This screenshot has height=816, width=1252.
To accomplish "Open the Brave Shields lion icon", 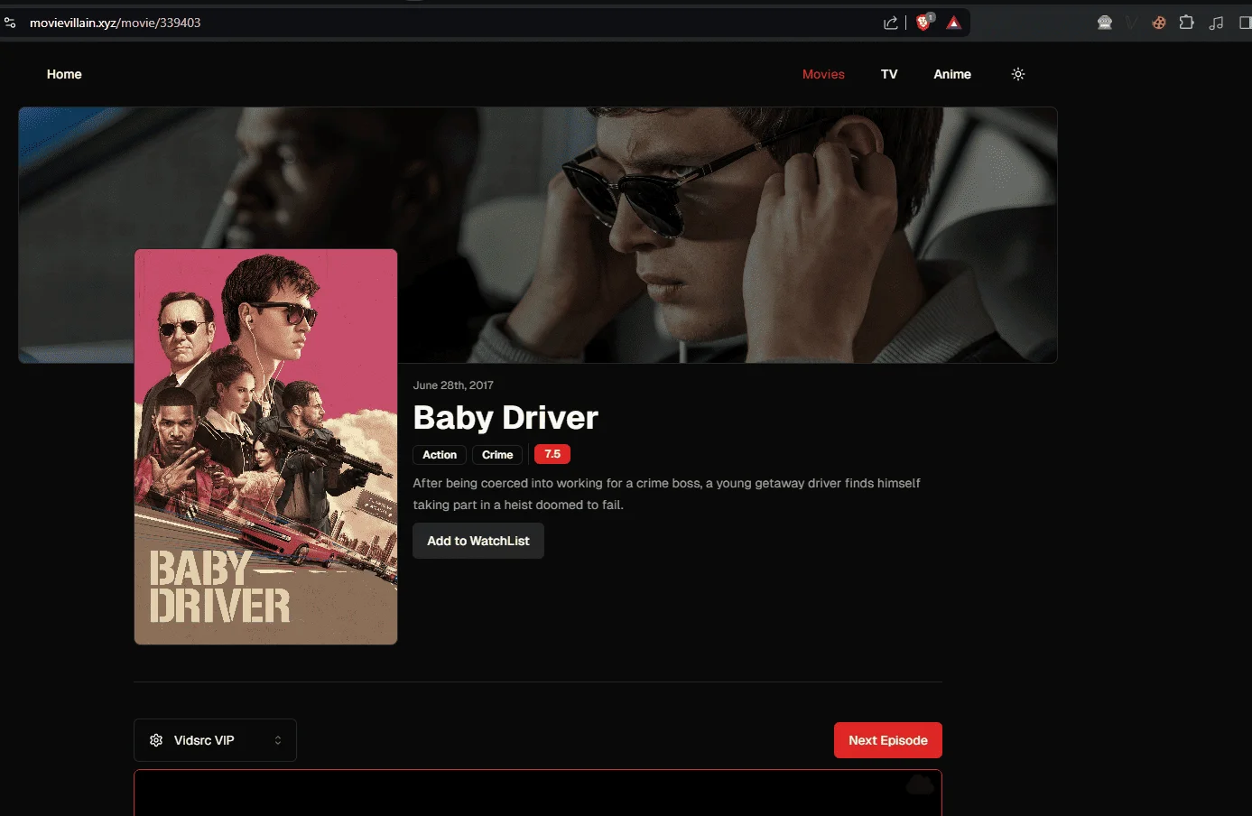I will pyautogui.click(x=923, y=23).
